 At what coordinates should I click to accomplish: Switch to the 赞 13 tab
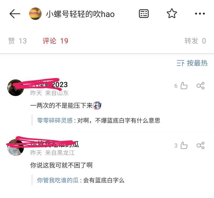pos(17,41)
